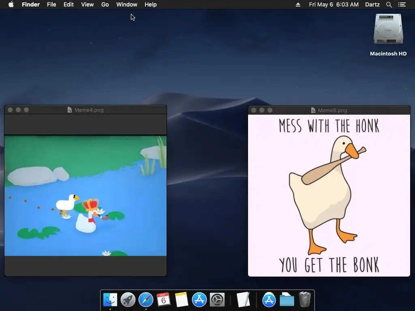Viewport: 415px width, 311px height.
Task: Open the blue folder stack in the Dock
Action: point(287,300)
